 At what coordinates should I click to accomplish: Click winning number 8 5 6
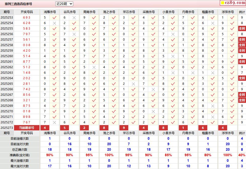(27, 95)
